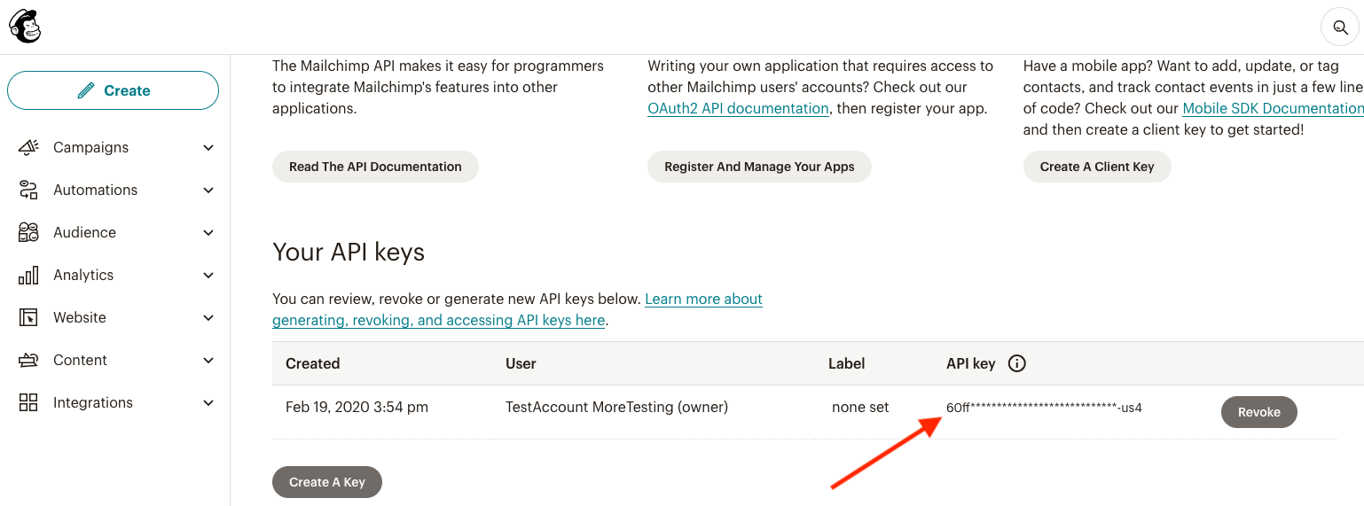
Task: Click the Create A Key button
Action: pos(327,482)
